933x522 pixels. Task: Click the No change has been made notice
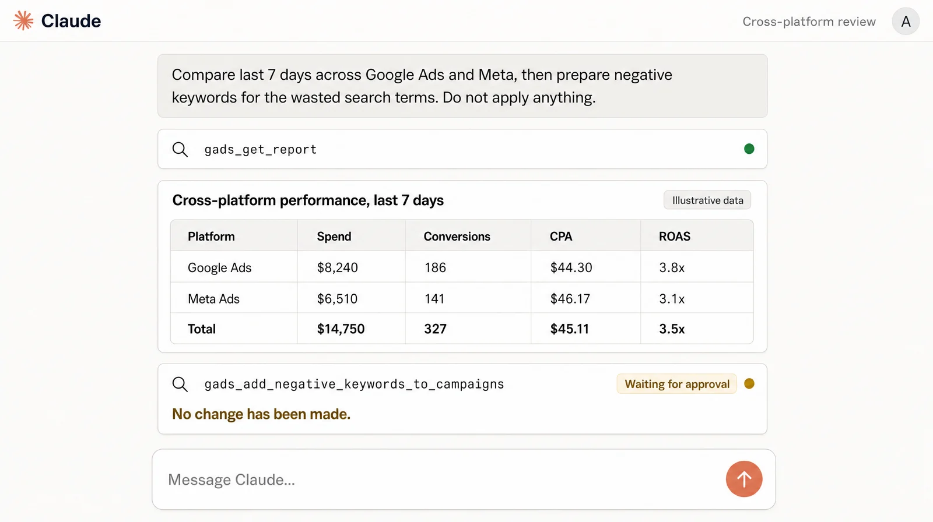tap(261, 414)
